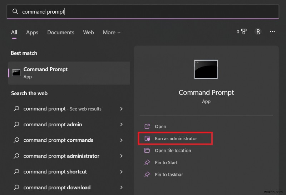
Task: Click 'Command Prompt' title in details pane
Action: tap(206, 93)
